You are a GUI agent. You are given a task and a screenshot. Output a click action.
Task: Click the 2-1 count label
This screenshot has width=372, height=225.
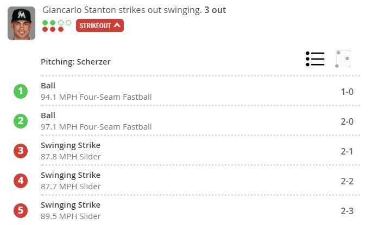(x=347, y=151)
